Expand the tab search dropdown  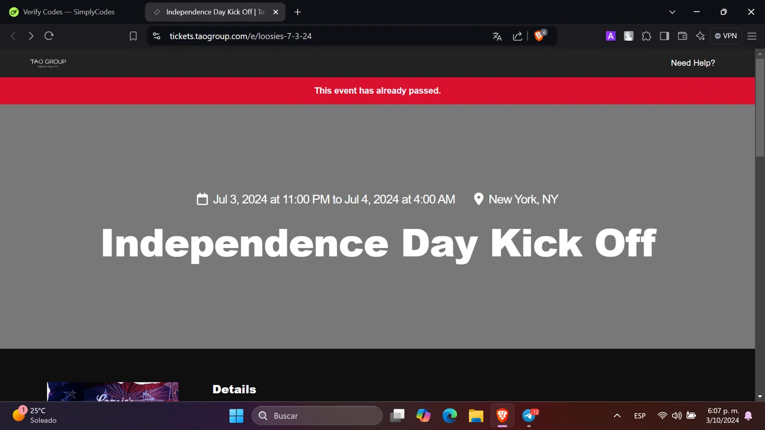672,12
